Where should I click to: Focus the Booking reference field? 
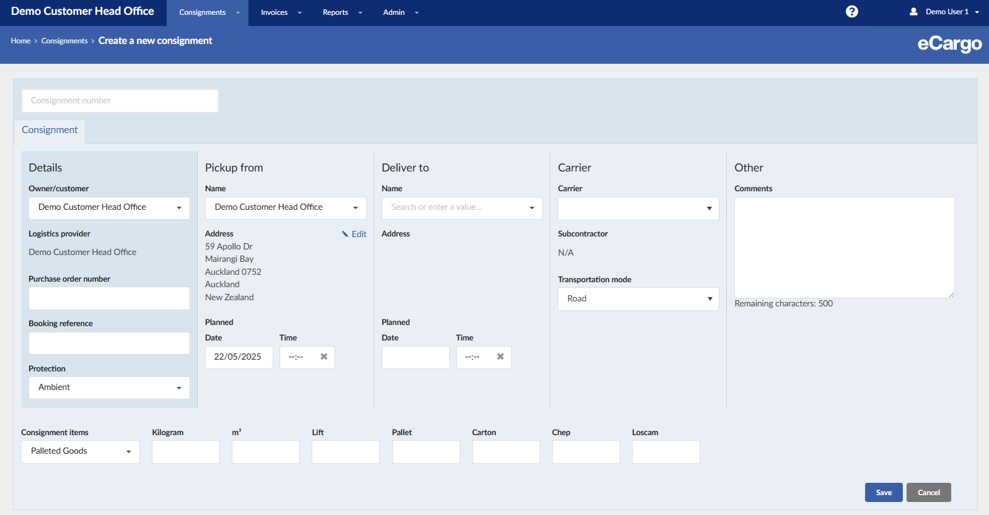[109, 343]
